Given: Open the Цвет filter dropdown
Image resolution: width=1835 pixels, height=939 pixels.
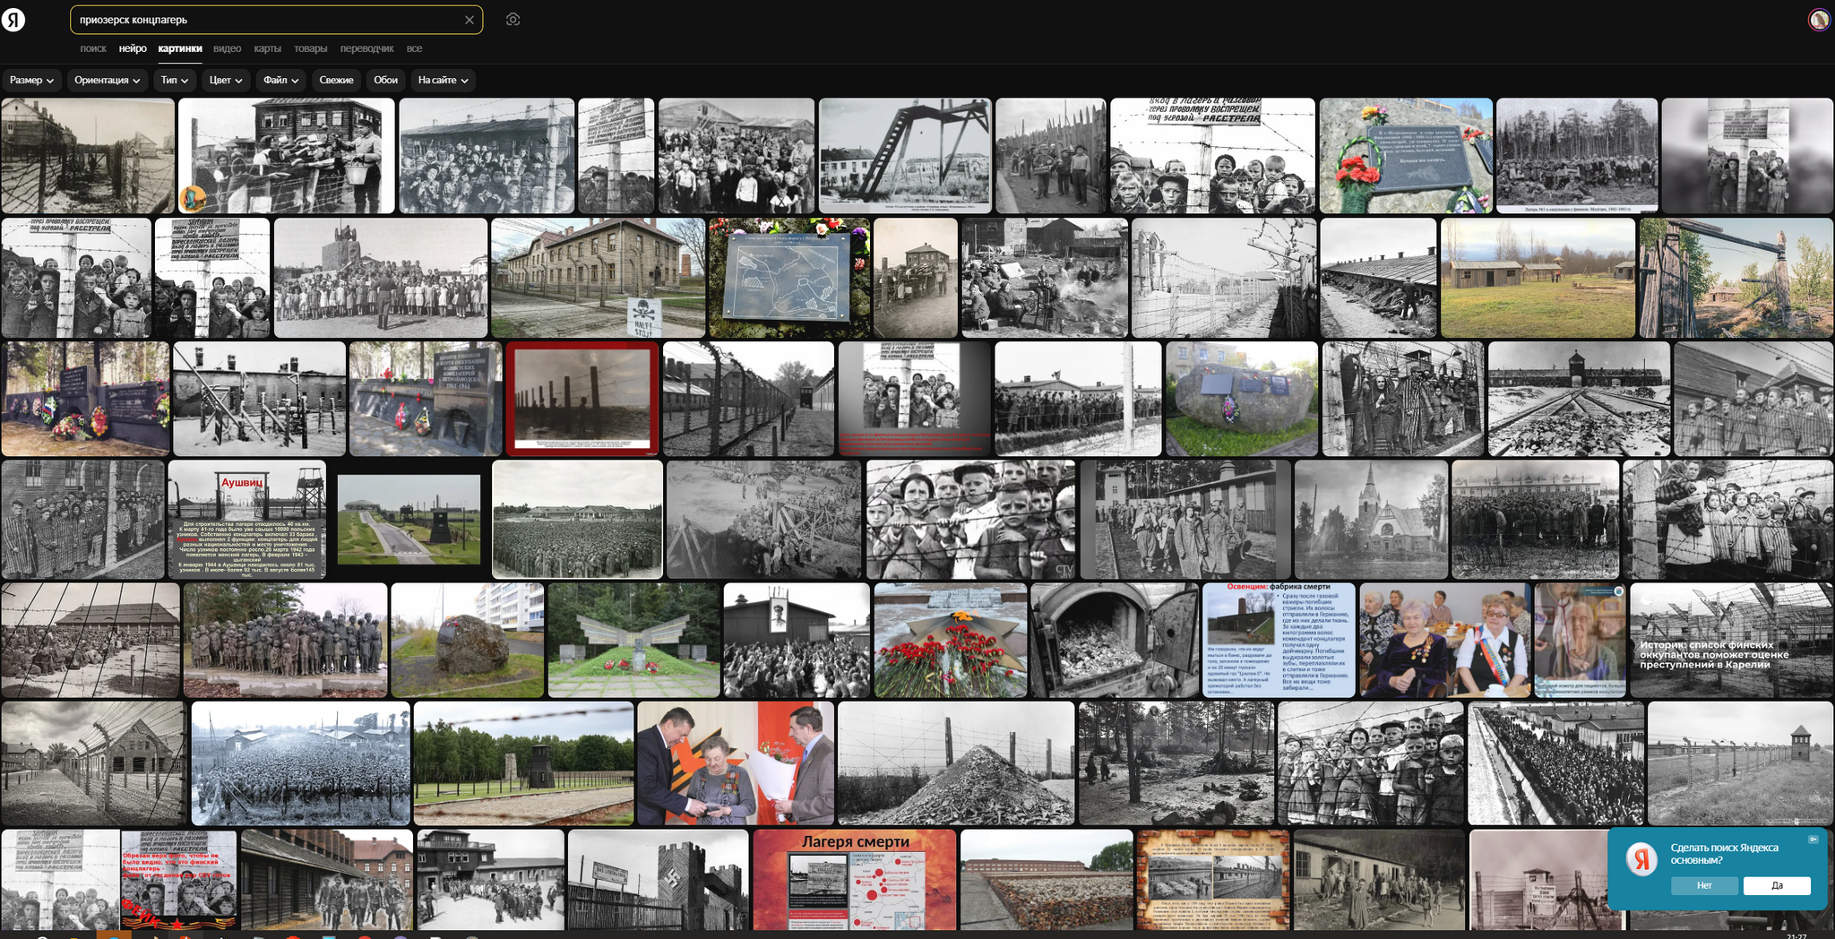Looking at the screenshot, I should [x=225, y=81].
